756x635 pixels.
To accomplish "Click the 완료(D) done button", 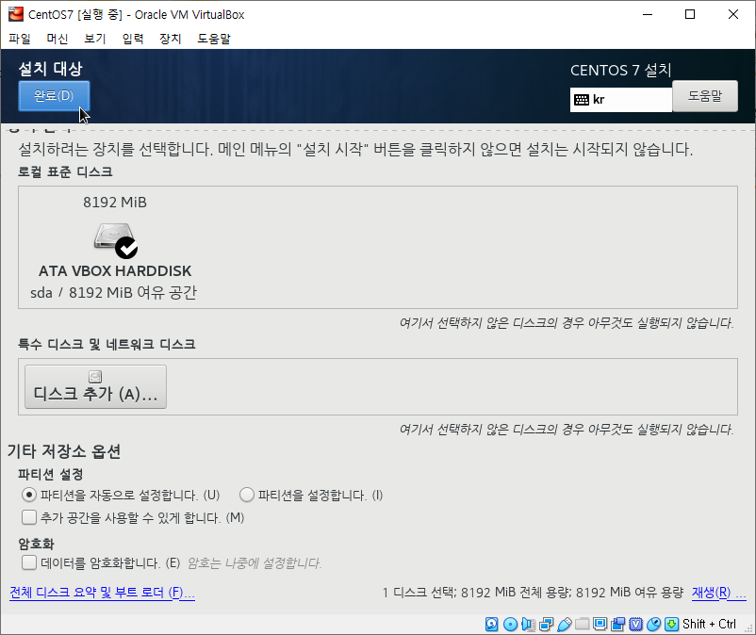I will click(54, 96).
